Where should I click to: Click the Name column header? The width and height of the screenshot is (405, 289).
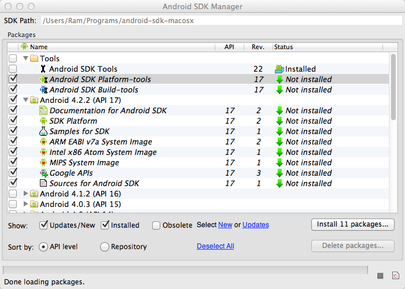point(117,47)
